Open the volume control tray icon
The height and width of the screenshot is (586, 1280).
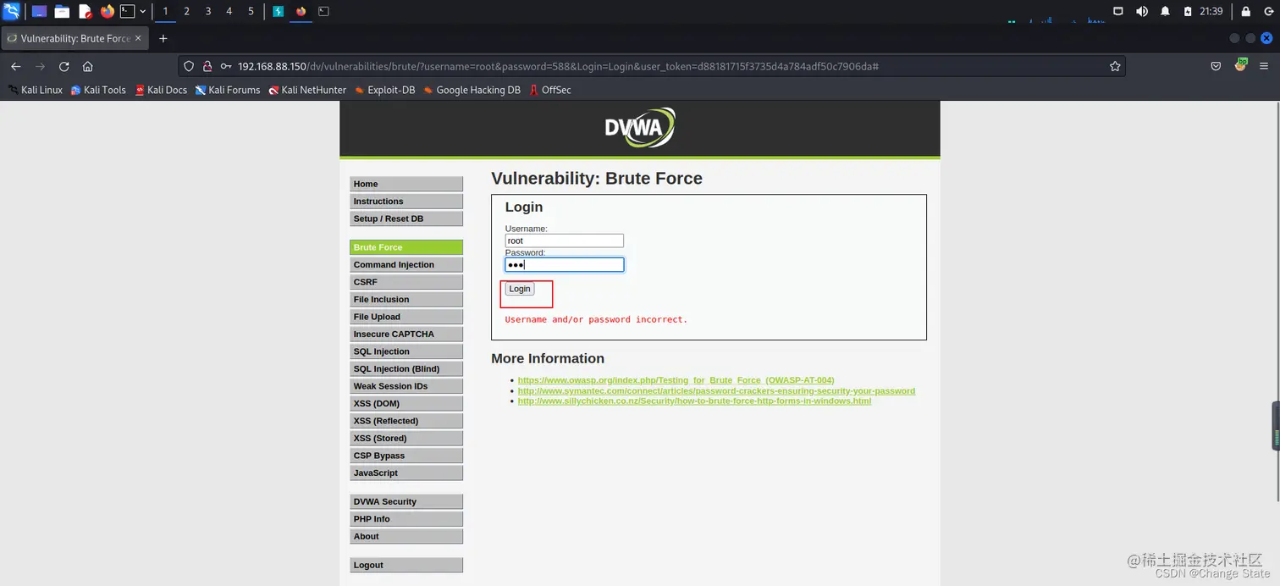[1141, 12]
